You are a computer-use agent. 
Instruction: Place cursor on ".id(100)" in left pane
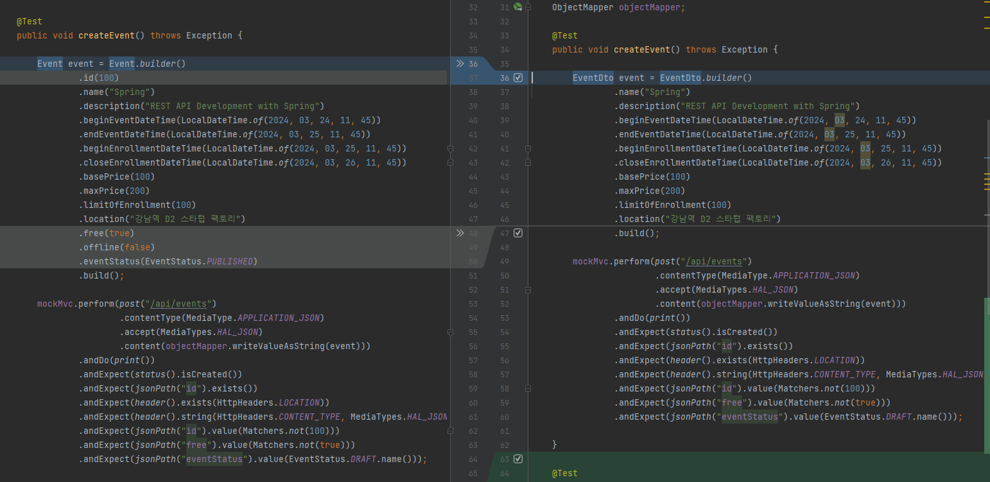tap(99, 78)
